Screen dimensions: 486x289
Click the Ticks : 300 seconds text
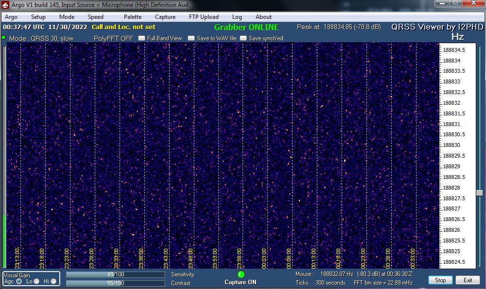pyautogui.click(x=320, y=283)
